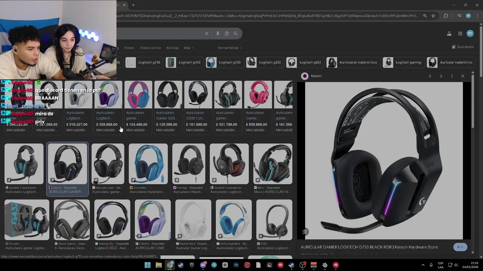Switch the ESP LAA input language indicator
The width and height of the screenshot is (483, 271).
tap(441, 265)
